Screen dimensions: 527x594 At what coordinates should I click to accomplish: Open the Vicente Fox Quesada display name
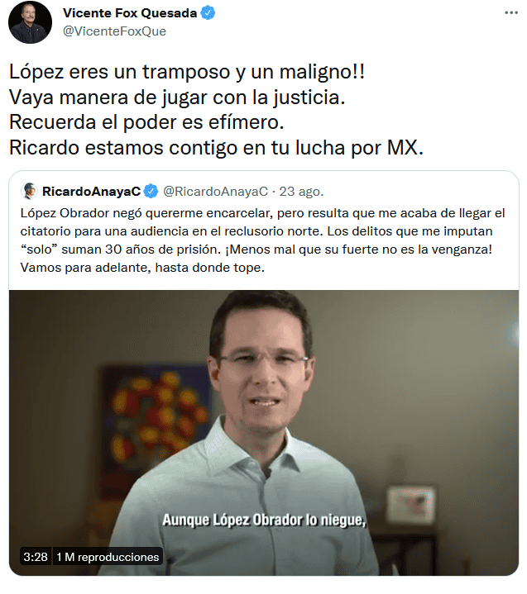point(130,13)
